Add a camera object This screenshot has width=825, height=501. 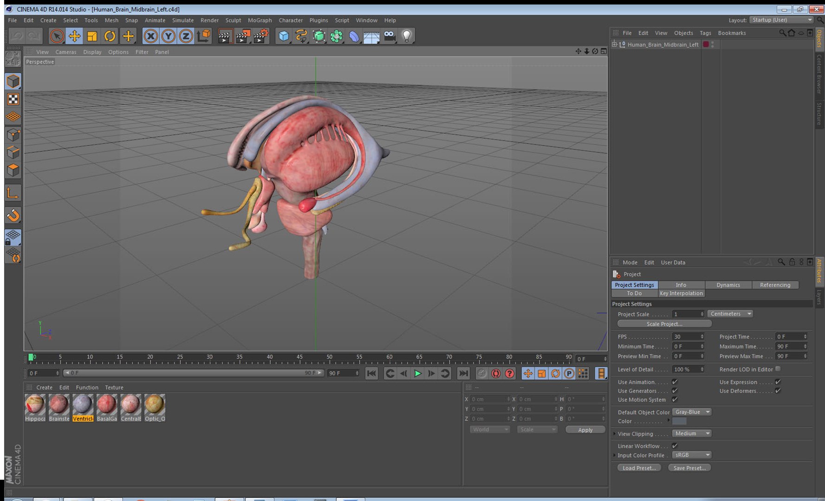point(390,36)
